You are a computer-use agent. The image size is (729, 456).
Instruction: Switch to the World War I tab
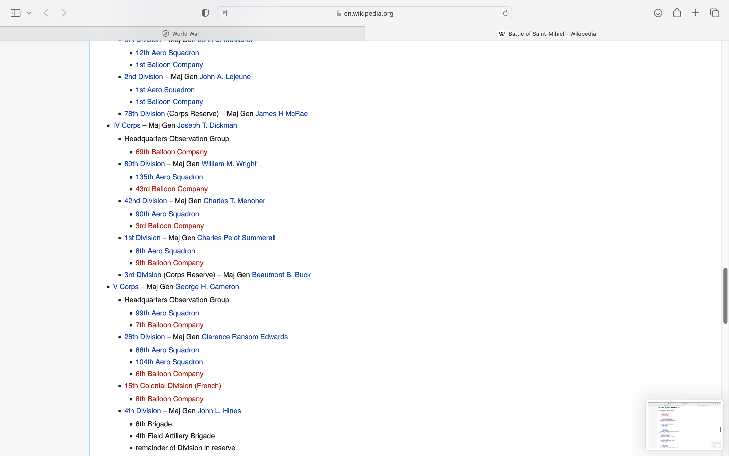pos(182,33)
